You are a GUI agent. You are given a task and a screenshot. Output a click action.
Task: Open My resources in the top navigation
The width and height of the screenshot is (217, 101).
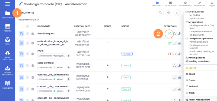pos(171,4)
